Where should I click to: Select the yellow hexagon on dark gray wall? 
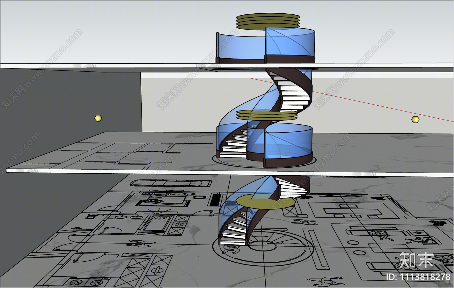point(98,118)
